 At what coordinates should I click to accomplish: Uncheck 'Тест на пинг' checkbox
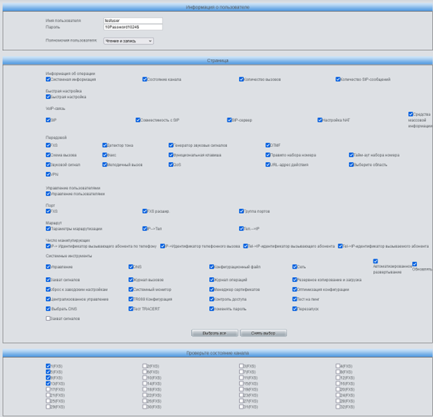point(295,299)
